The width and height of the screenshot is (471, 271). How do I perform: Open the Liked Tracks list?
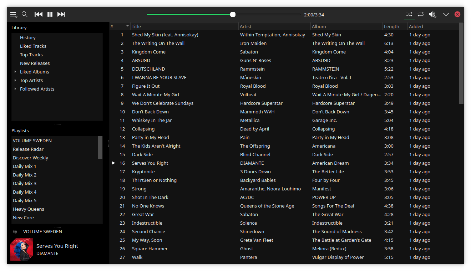pyautogui.click(x=33, y=46)
